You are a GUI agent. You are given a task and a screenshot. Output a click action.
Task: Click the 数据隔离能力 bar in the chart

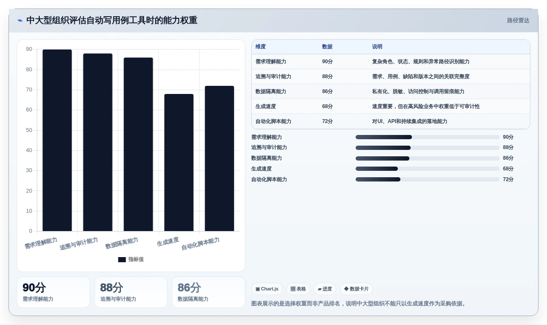point(138,144)
